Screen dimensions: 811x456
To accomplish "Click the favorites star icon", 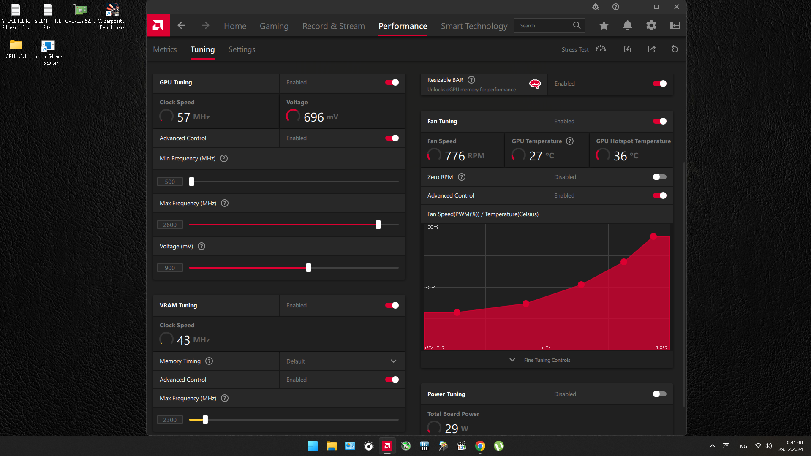I will (604, 26).
